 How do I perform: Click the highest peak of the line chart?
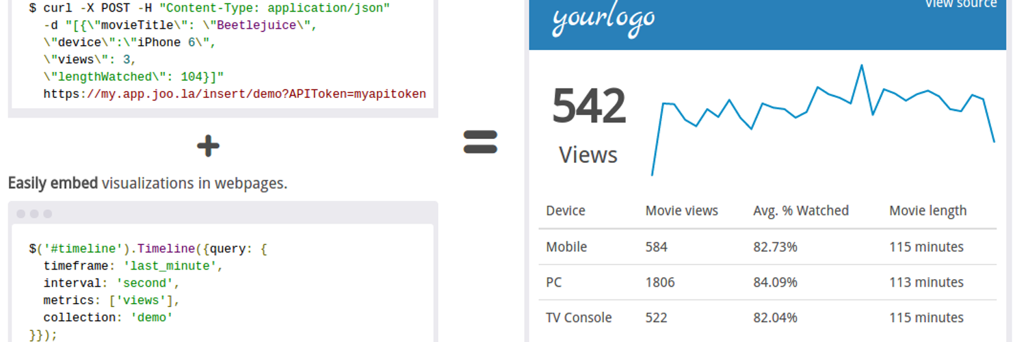pos(861,66)
